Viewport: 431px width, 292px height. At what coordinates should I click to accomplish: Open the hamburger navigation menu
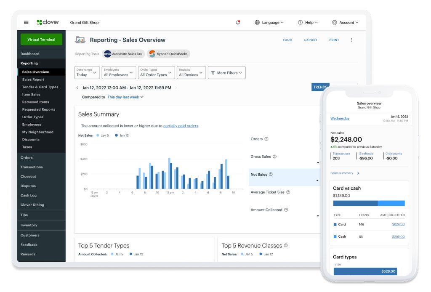point(26,22)
